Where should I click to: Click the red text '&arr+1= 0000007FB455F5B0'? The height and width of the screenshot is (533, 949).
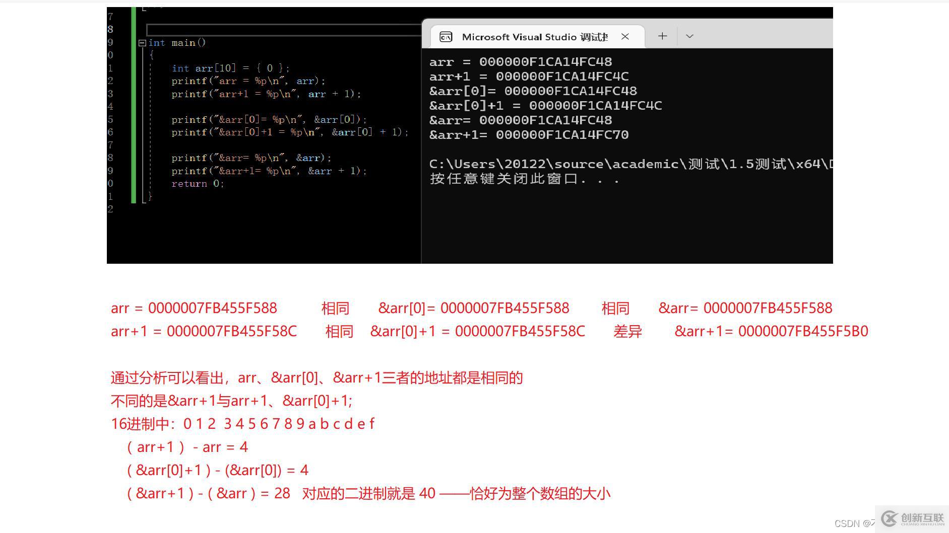tap(771, 331)
